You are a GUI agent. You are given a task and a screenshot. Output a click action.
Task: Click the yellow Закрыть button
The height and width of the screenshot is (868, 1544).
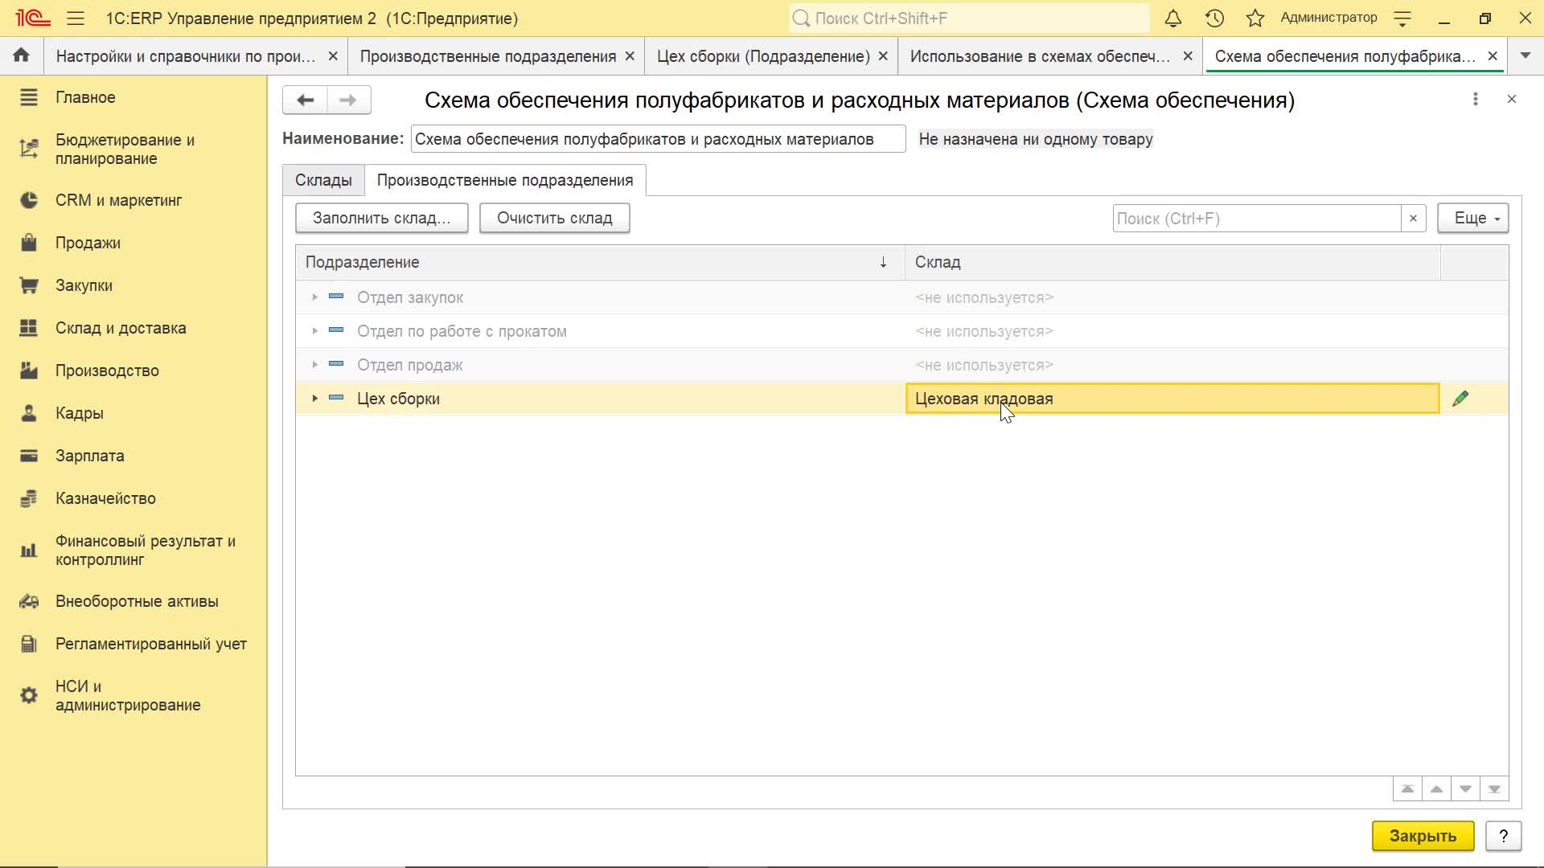point(1423,836)
